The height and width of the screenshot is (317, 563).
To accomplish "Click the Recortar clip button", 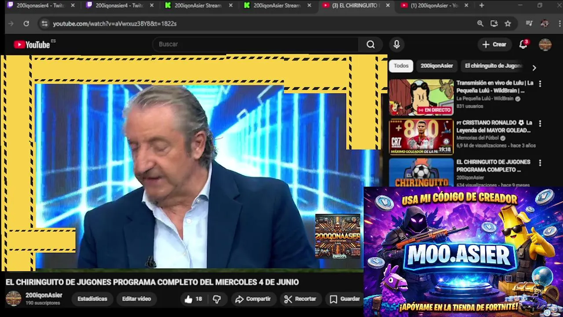I will [x=300, y=299].
